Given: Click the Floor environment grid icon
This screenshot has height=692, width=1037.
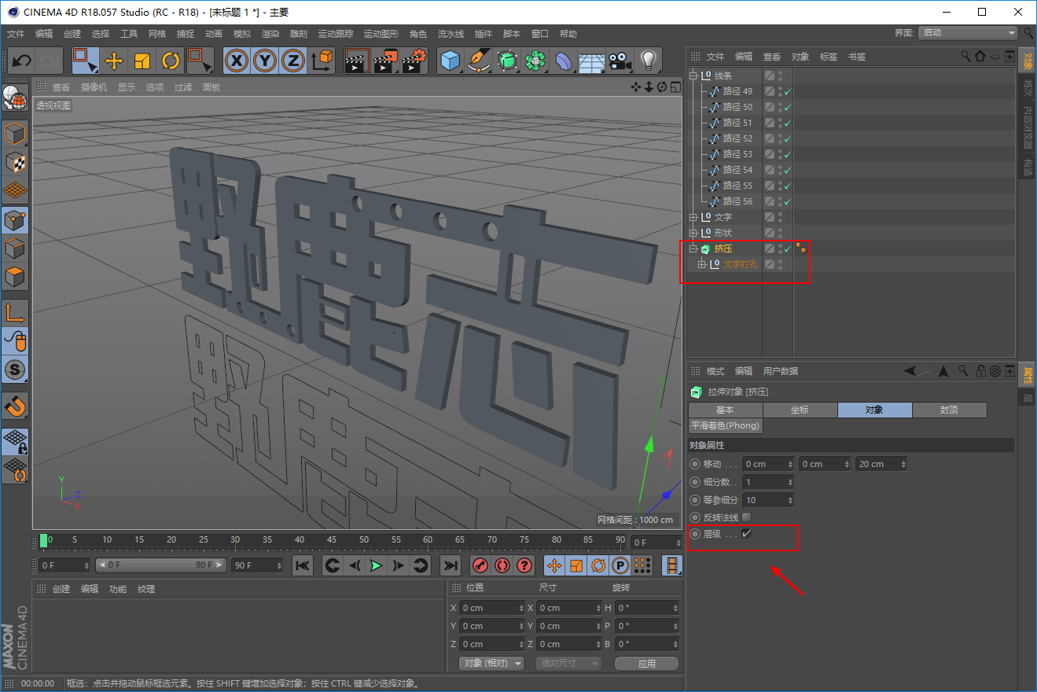Looking at the screenshot, I should pyautogui.click(x=591, y=61).
